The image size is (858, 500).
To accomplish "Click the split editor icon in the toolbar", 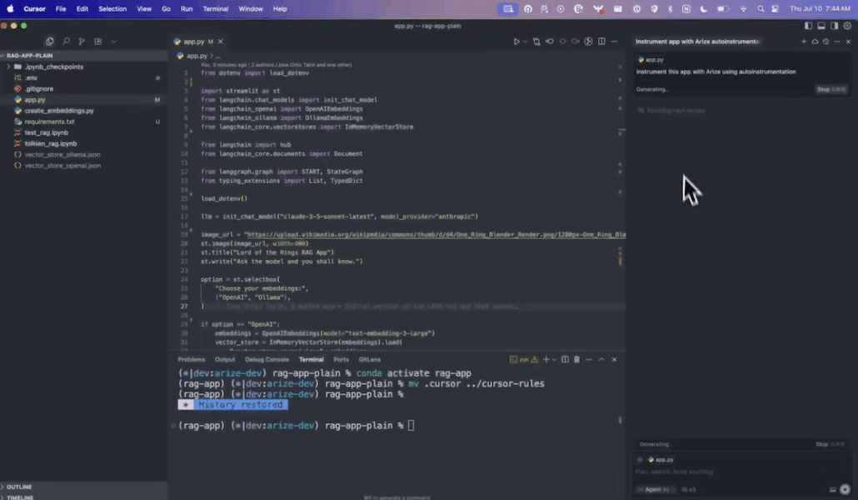I will (601, 40).
